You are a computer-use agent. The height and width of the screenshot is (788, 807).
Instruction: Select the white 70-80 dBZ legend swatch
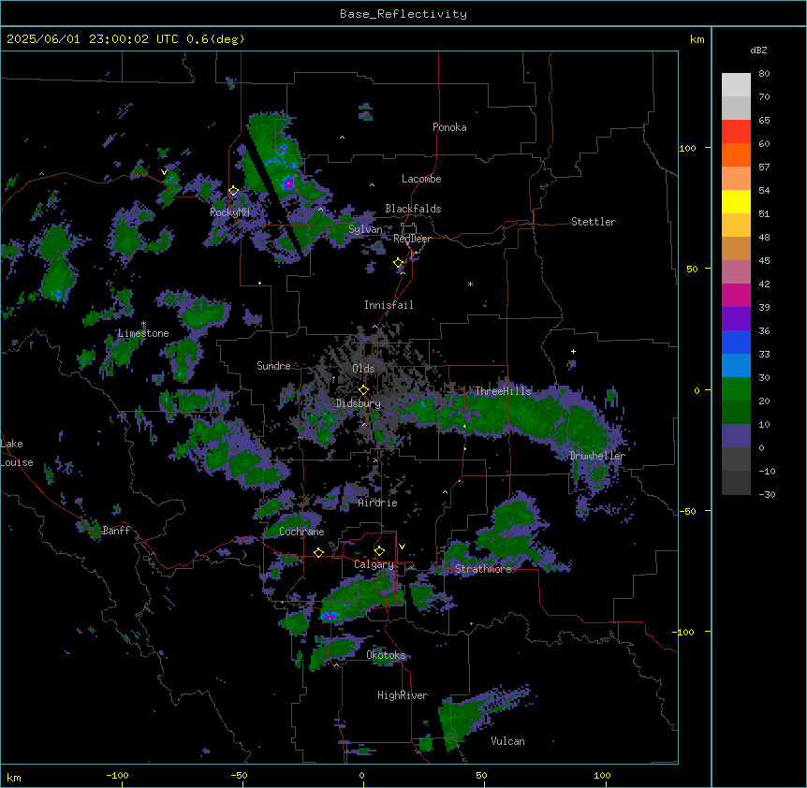[x=736, y=85]
